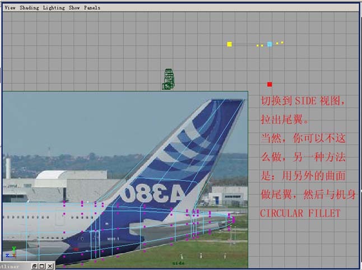Click the 'side' viewport label

178,263
